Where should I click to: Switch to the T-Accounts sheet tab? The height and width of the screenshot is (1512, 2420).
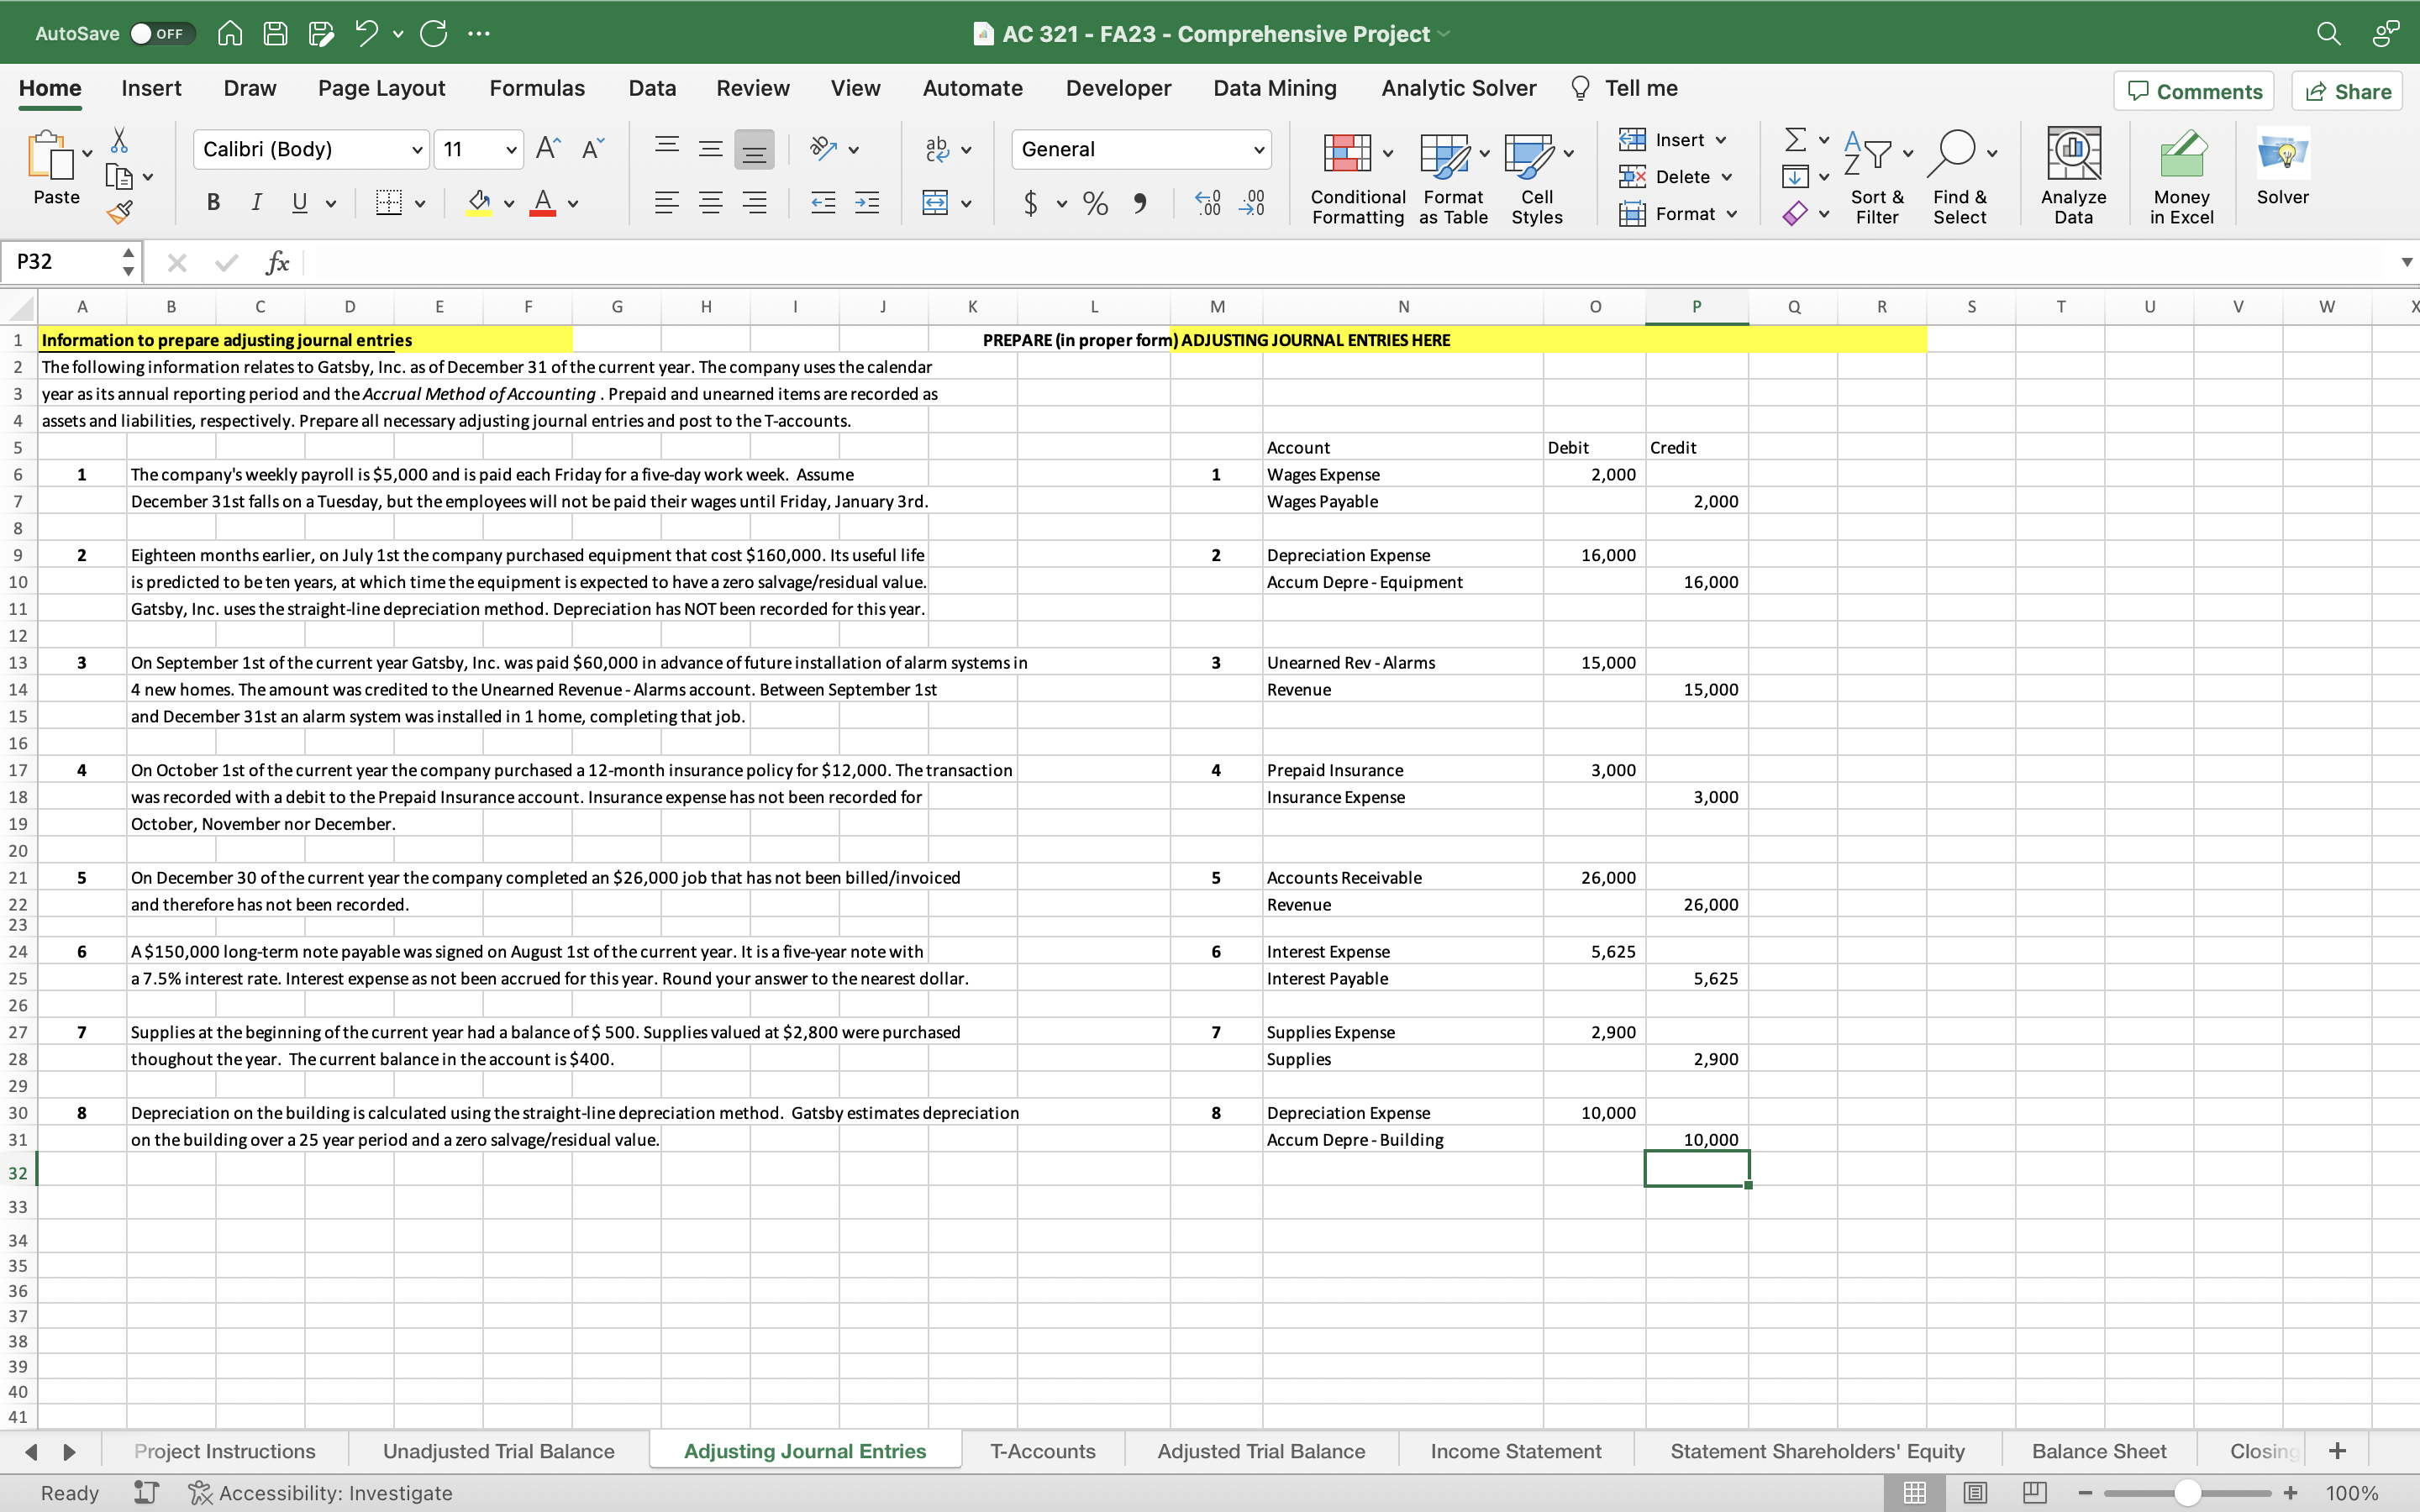click(x=1042, y=1451)
